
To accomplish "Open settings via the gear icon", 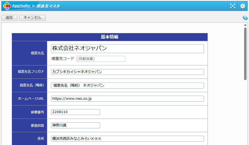I will (243, 6).
